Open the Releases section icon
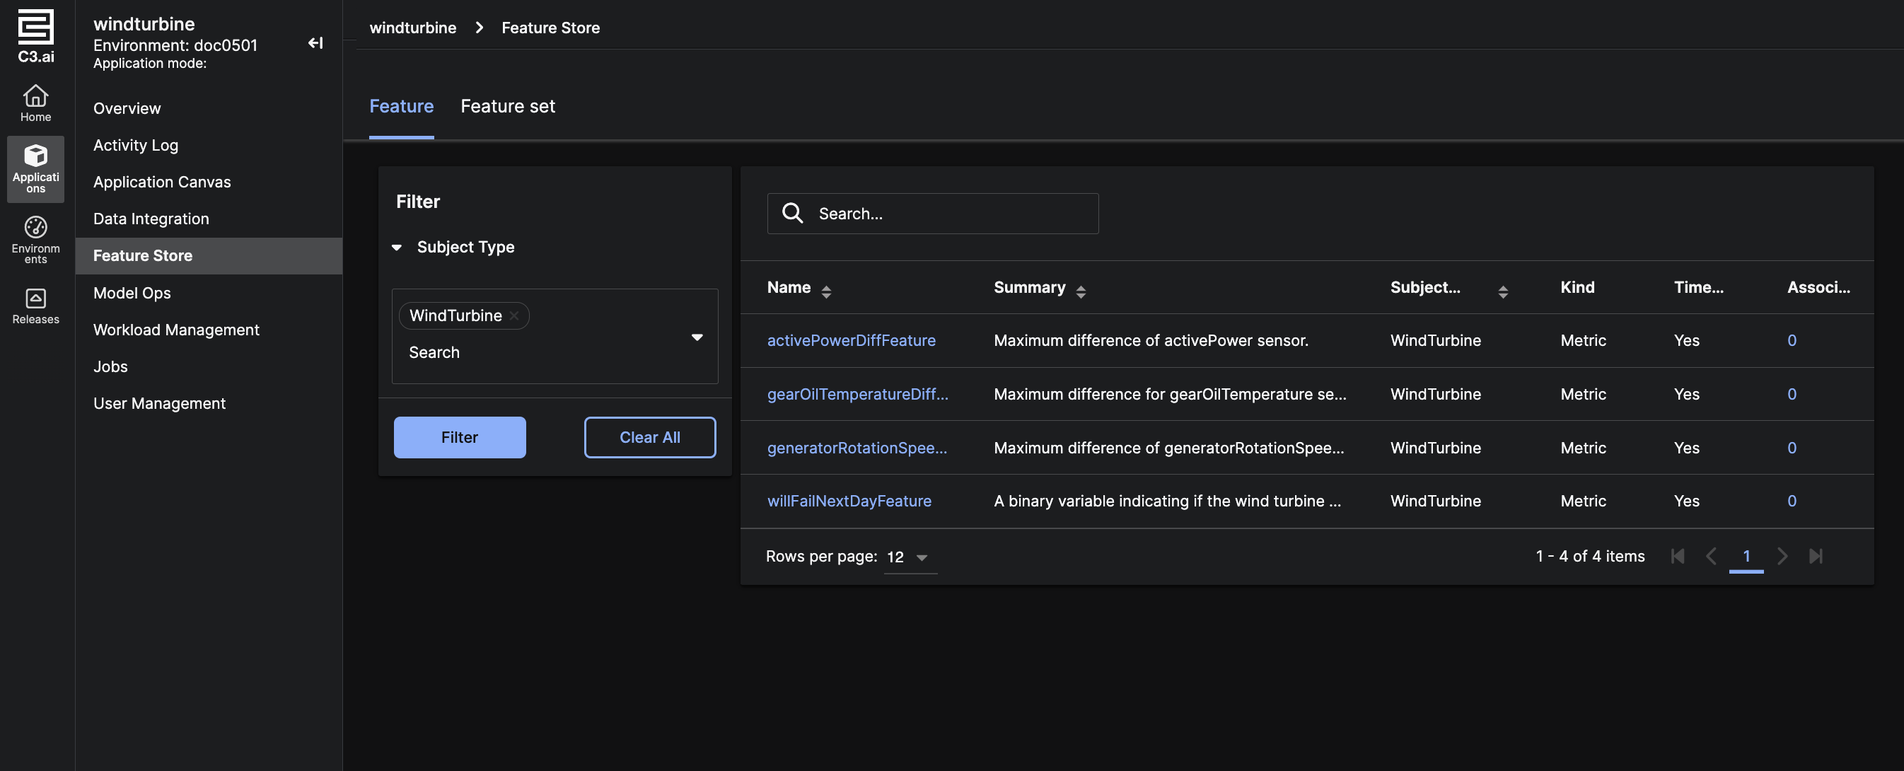Viewport: 1904px width, 771px height. click(35, 306)
